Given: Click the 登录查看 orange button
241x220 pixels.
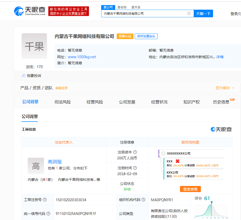Looking at the screenshot, I should tap(190, 189).
